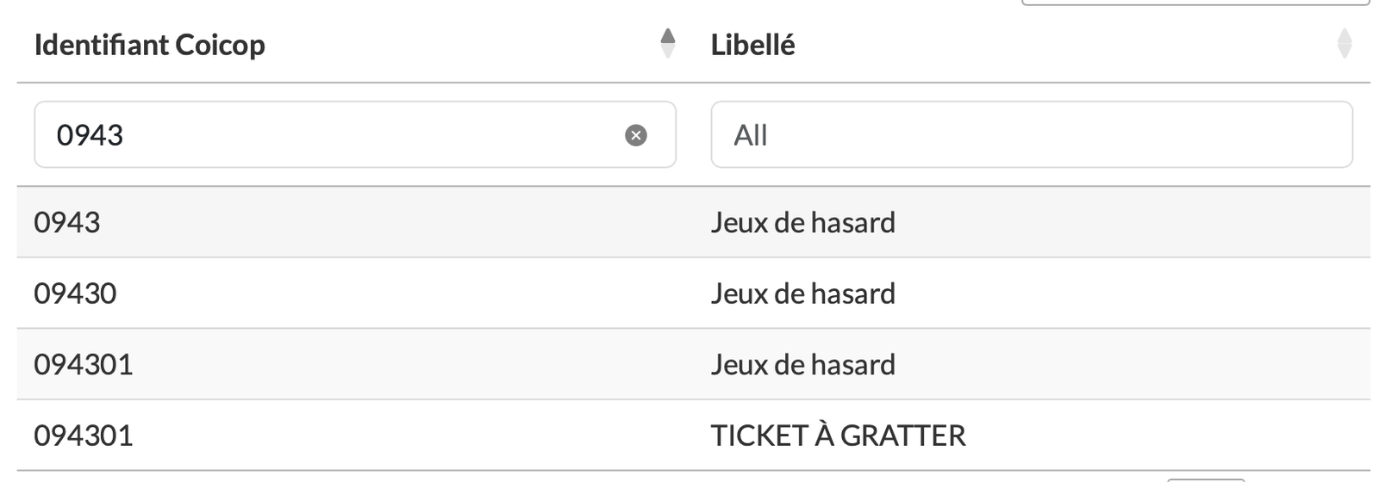Click descending sort arrow for Identifiant Coicop
Viewport: 1379px width, 482px height.
[667, 52]
